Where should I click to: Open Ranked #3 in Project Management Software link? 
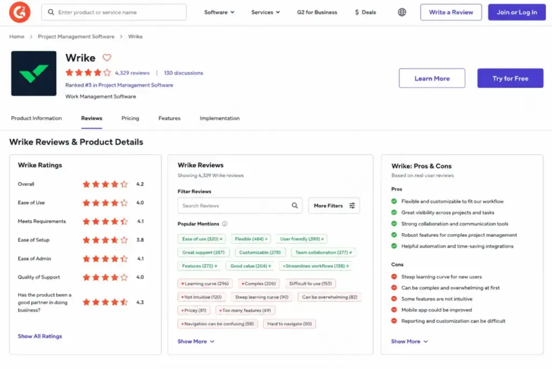[119, 85]
